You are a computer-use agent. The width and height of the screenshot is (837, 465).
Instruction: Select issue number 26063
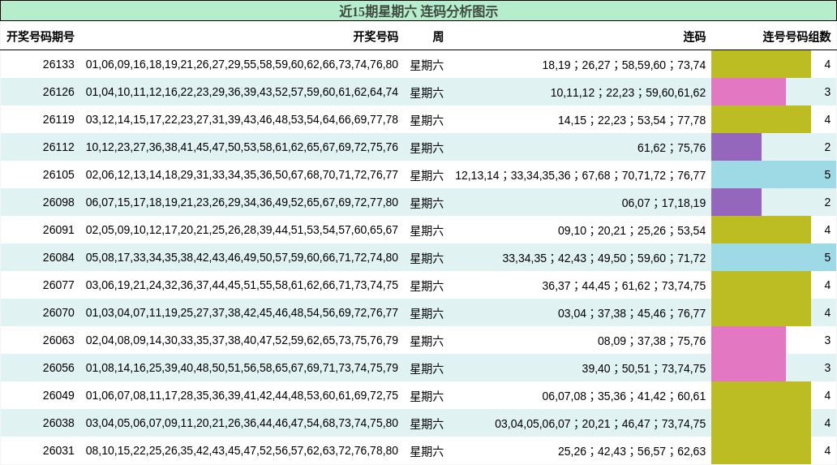(58, 341)
